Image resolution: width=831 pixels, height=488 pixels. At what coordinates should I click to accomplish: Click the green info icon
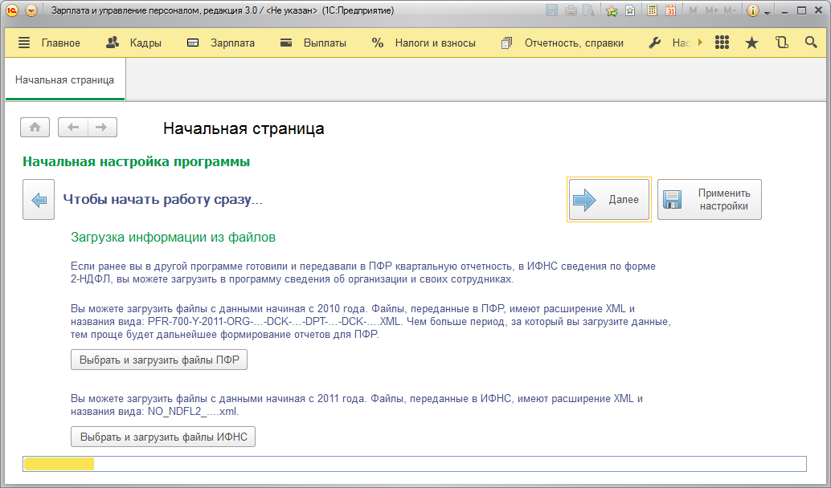(753, 11)
